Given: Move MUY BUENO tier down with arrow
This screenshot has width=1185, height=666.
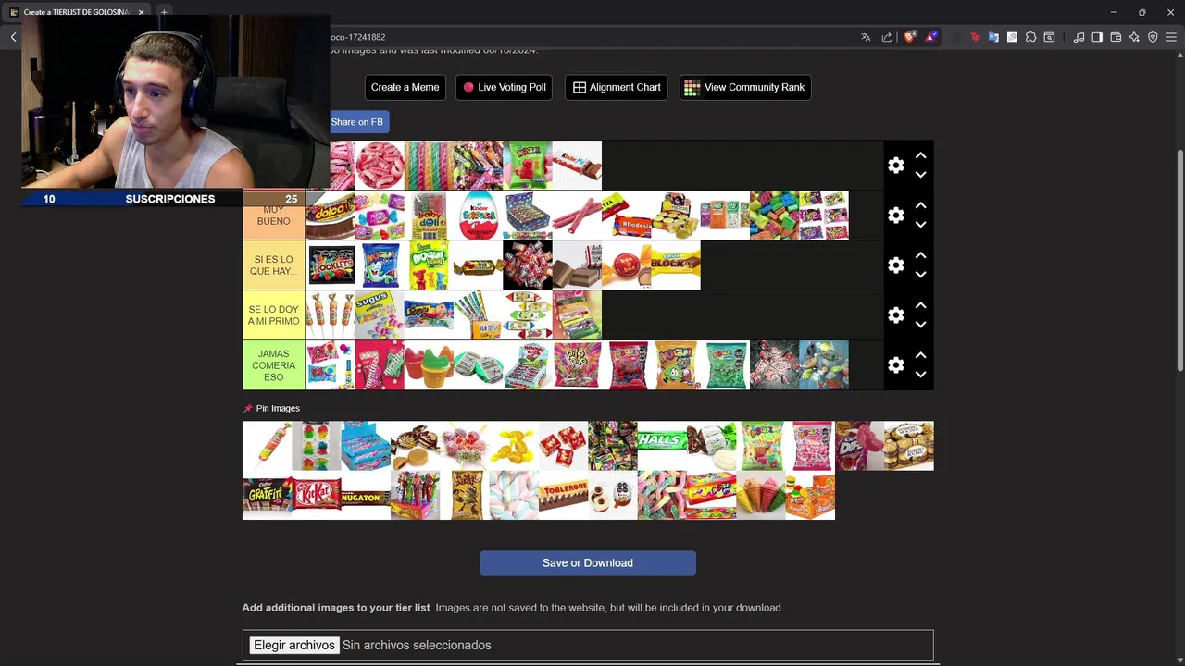Looking at the screenshot, I should pos(920,225).
